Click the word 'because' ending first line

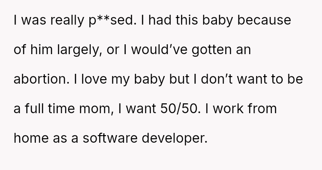pyautogui.click(x=264, y=20)
